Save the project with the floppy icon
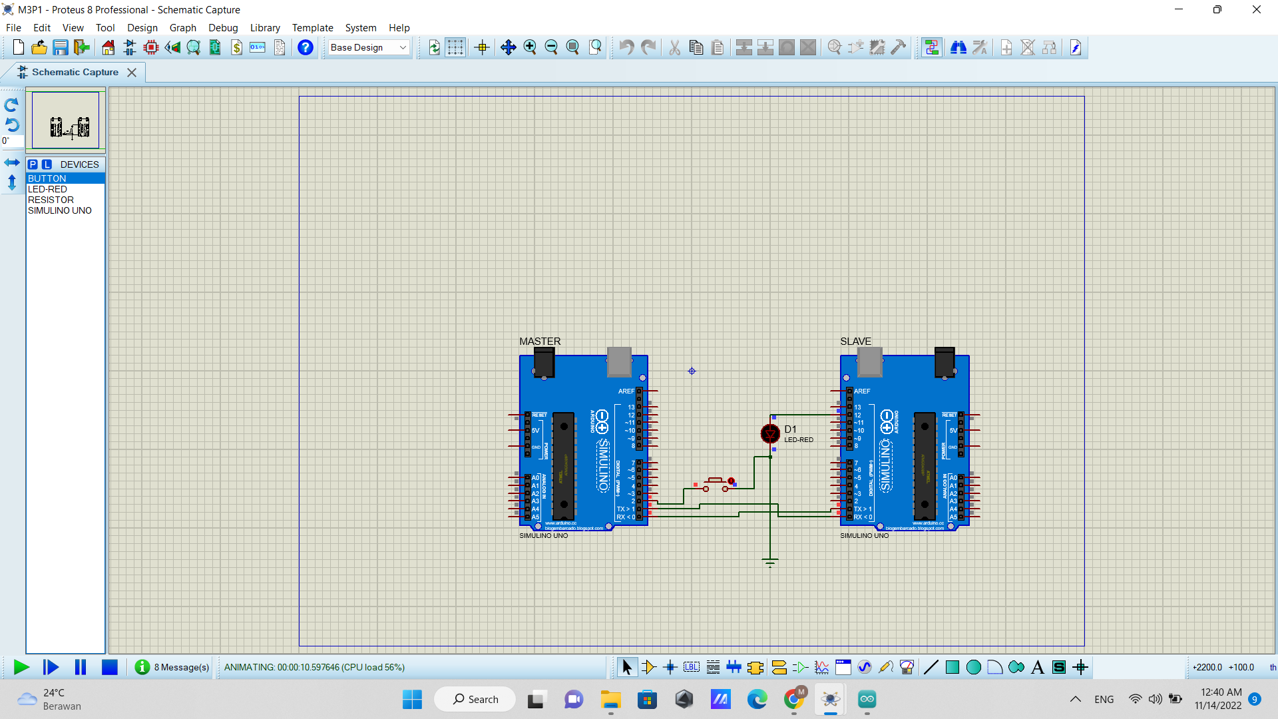1278x719 pixels. 61,47
